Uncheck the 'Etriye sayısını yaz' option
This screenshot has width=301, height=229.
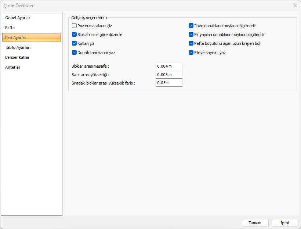click(x=191, y=53)
